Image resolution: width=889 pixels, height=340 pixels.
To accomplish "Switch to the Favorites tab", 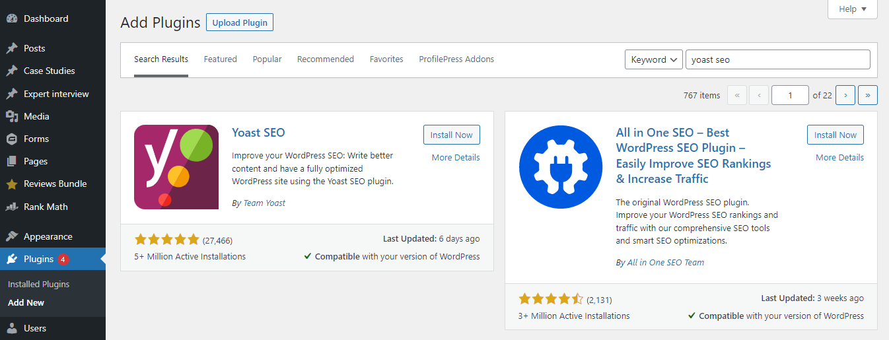I will pyautogui.click(x=386, y=59).
